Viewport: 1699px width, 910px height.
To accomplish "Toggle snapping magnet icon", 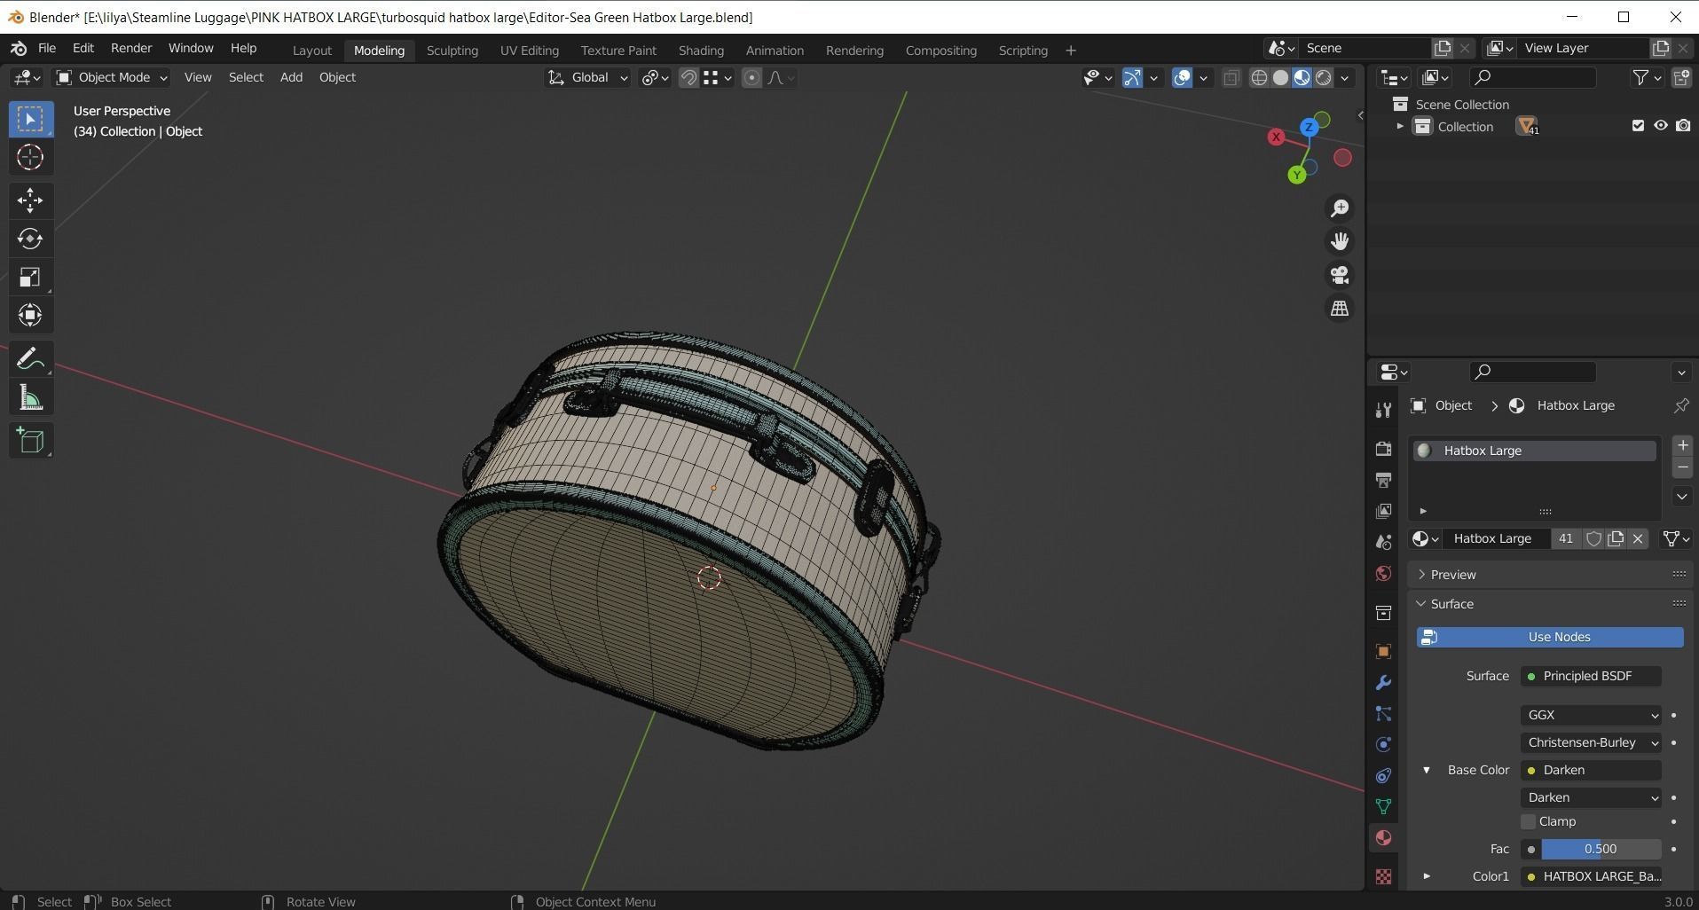I will (x=688, y=78).
